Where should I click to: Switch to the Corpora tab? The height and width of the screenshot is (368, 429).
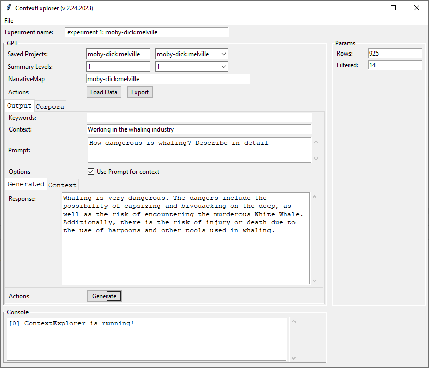point(50,107)
